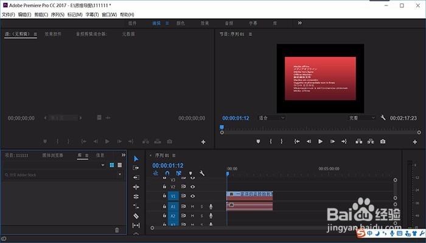Mute audio track A2
This screenshot has width=426, height=243.
click(x=192, y=216)
